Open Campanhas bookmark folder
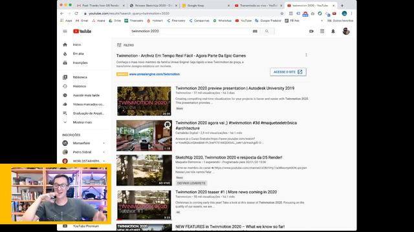This screenshot has height=232, width=414. click(199, 21)
